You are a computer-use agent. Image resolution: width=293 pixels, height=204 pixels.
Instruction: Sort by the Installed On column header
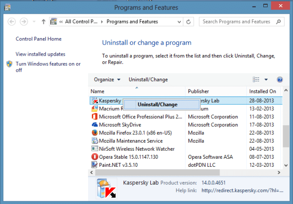point(263,91)
